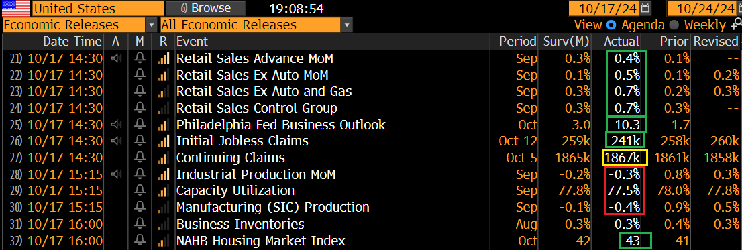This screenshot has height=250, width=742.
Task: Toggle the bell alert for Business Inventories
Action: 140,224
